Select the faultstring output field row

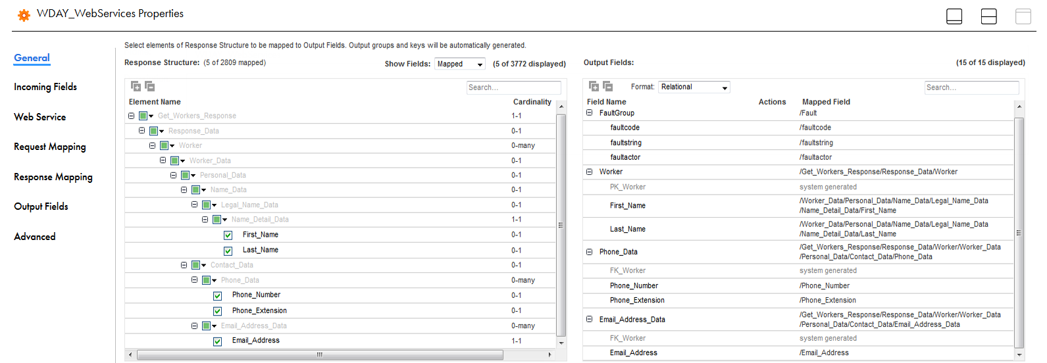click(x=798, y=143)
